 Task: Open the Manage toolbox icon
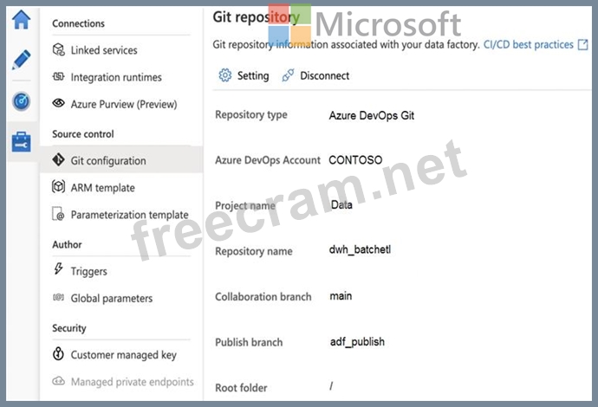[21, 142]
